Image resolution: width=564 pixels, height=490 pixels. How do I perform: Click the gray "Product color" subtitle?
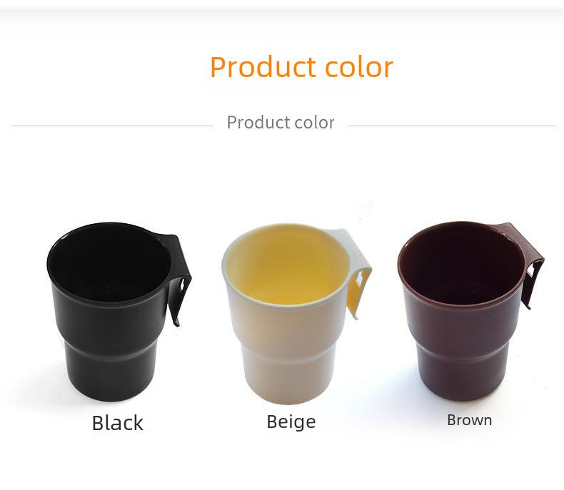(x=281, y=123)
